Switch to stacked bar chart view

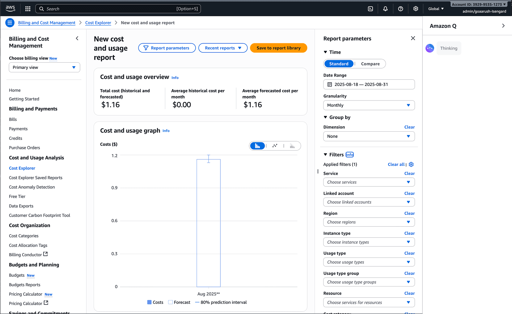[x=292, y=146]
